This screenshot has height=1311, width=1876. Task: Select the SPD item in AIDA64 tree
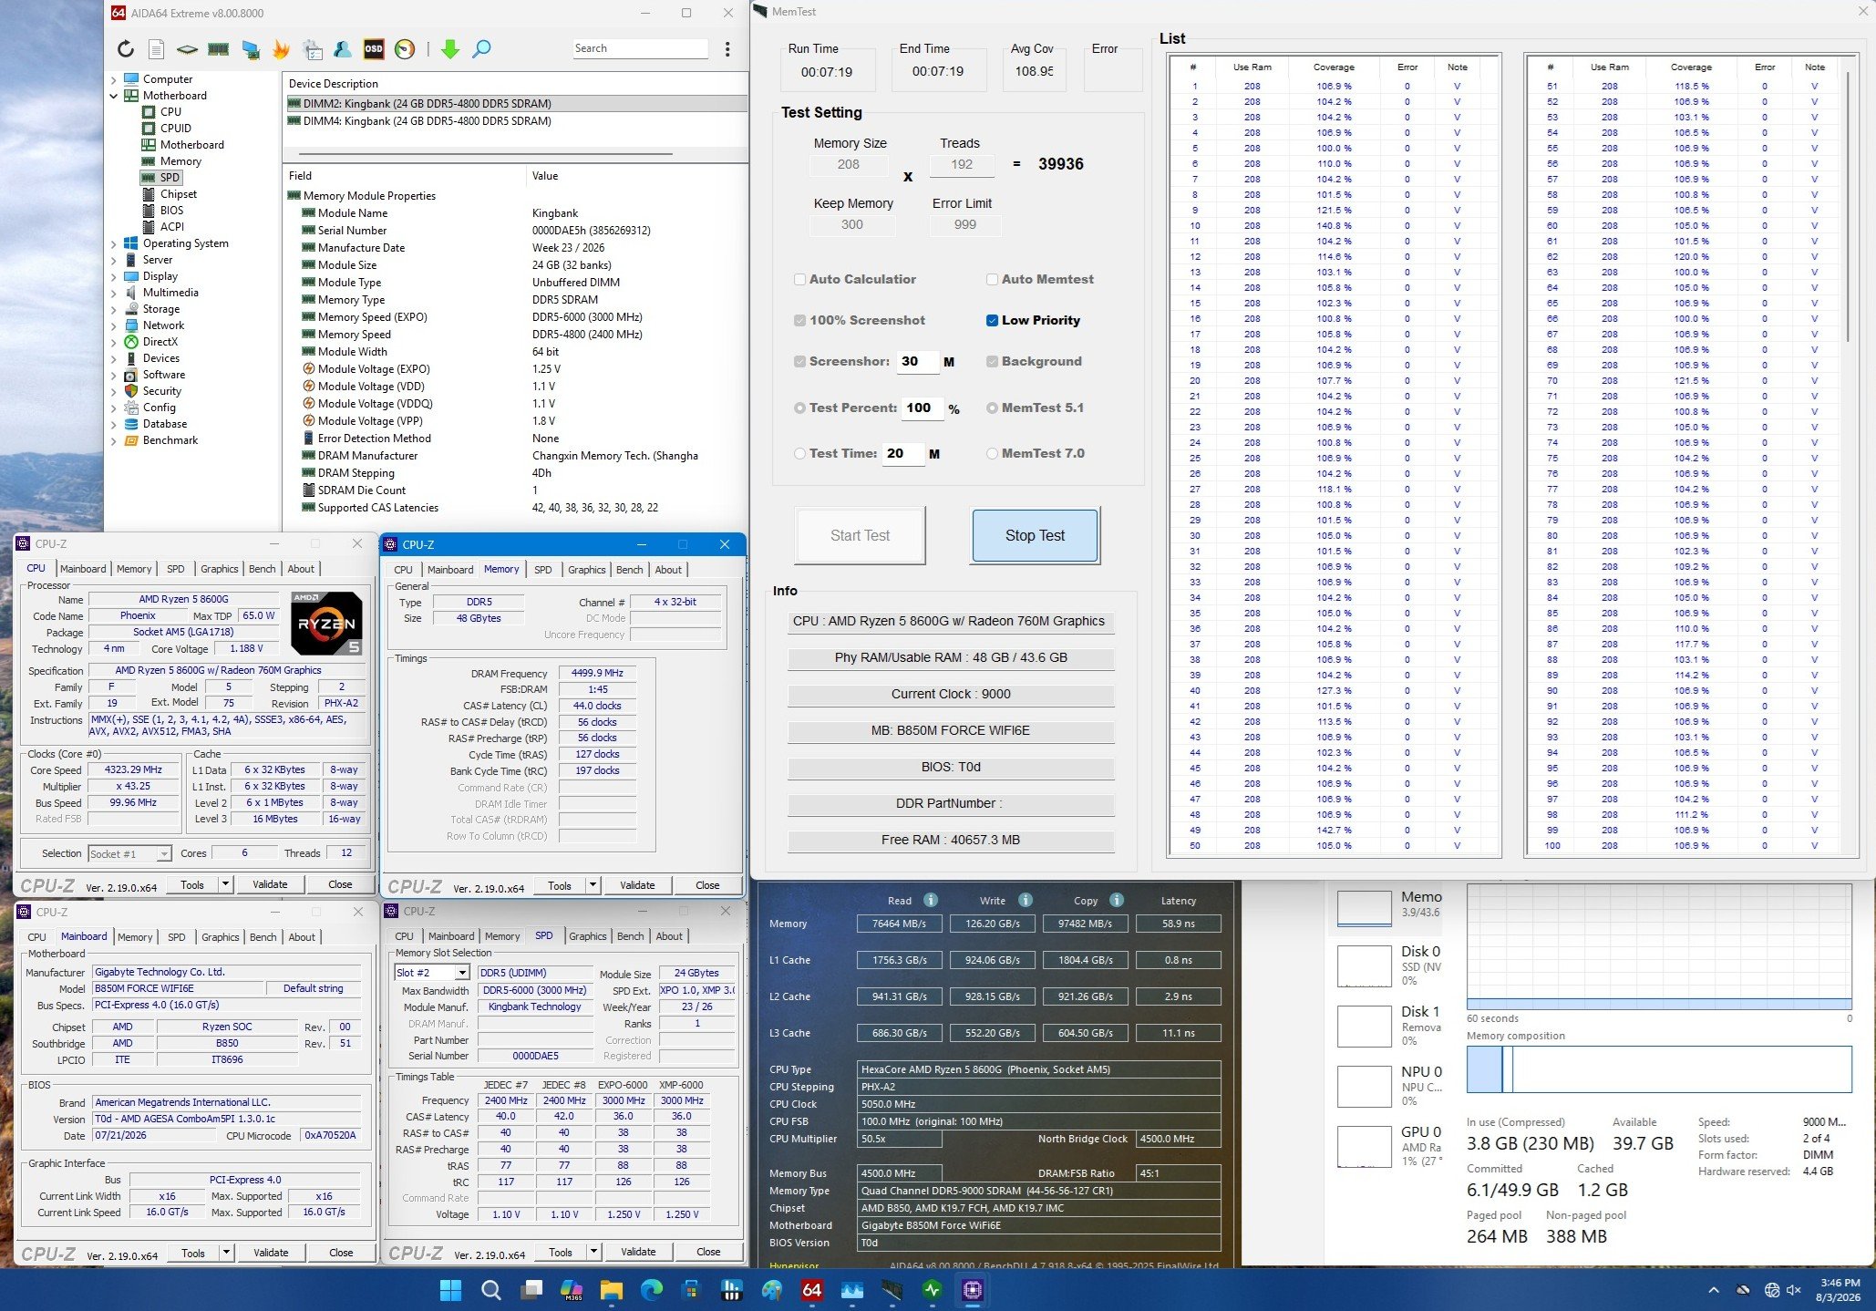(x=170, y=178)
